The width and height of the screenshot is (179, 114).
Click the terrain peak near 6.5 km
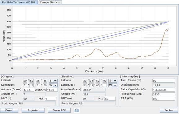coord(96,49)
